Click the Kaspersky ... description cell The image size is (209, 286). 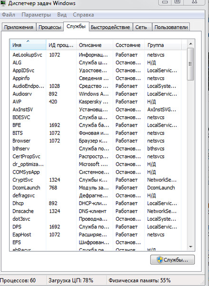(x=93, y=102)
